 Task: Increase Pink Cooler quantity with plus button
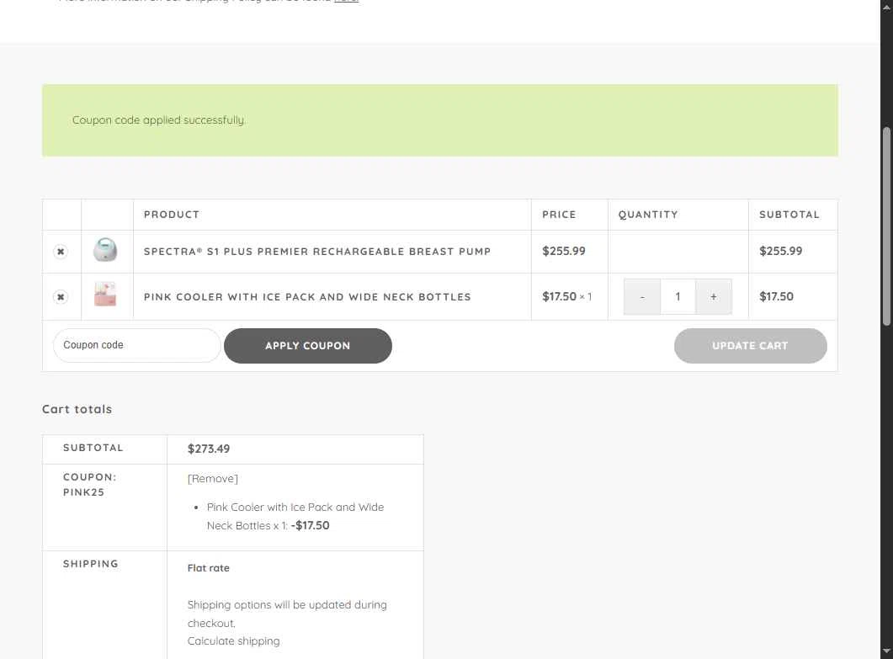(713, 297)
